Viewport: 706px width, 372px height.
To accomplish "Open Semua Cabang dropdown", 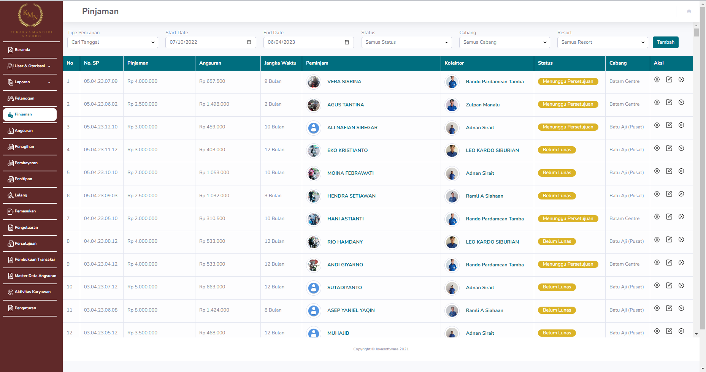I will tap(505, 42).
